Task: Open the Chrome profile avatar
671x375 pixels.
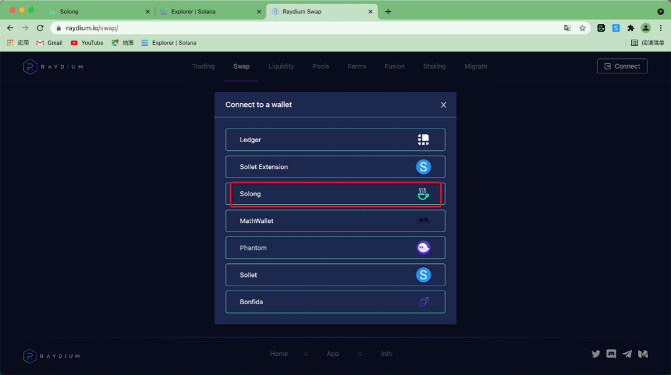Action: (x=646, y=28)
